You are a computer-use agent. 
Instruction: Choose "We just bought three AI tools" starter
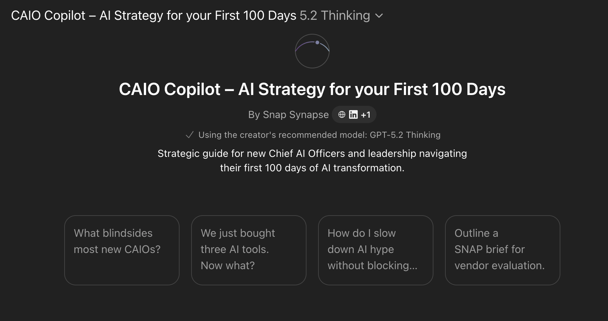(249, 250)
